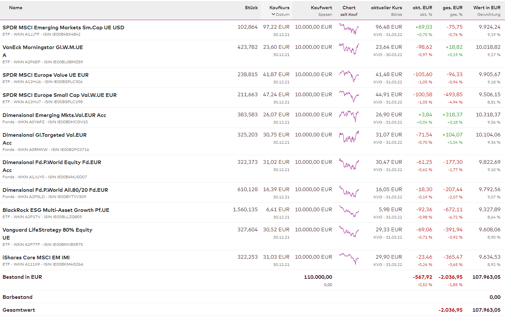Open the SPDR MSCI Europe Small Cap fund link

[60, 95]
